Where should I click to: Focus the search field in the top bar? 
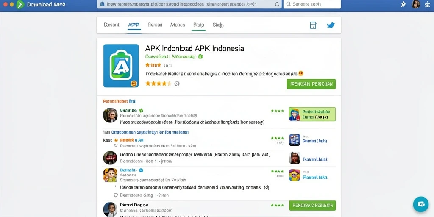(312, 4)
